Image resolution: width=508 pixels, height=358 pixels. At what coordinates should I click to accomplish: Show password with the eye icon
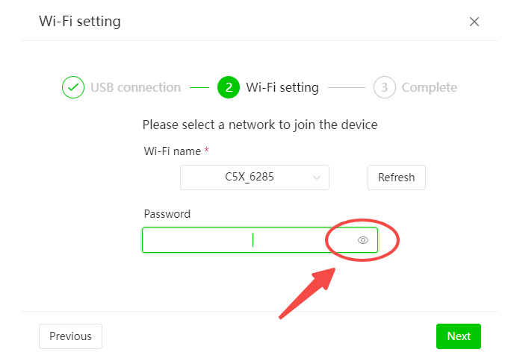click(x=364, y=240)
